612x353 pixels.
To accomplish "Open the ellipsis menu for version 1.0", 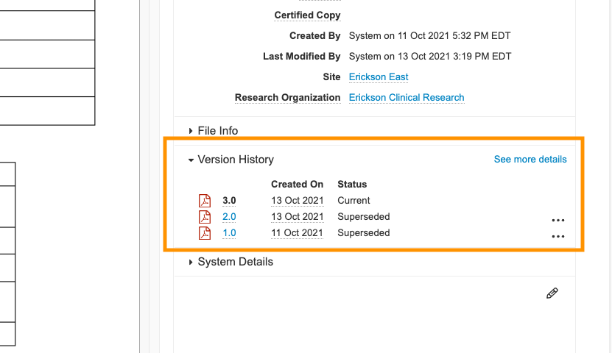I will (558, 236).
